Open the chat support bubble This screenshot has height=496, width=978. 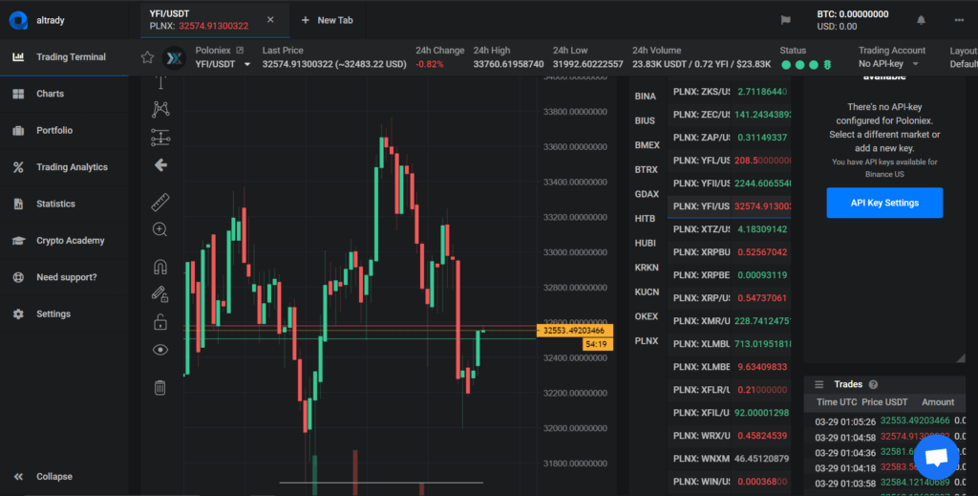click(936, 458)
